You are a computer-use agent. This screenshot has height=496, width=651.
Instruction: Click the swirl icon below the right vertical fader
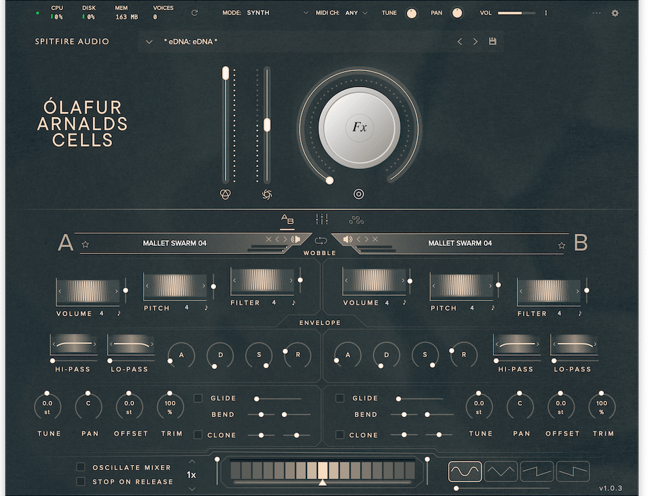(267, 194)
